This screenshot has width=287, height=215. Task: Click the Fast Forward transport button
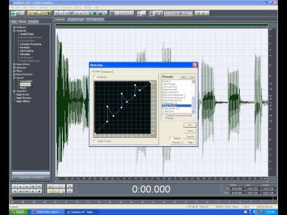pyautogui.click(x=27, y=192)
